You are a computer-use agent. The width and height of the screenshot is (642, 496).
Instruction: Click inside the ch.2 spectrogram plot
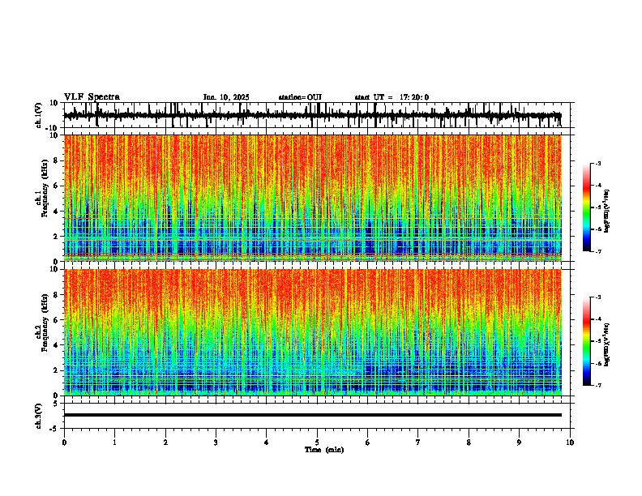pos(312,332)
